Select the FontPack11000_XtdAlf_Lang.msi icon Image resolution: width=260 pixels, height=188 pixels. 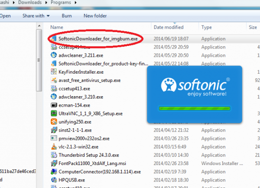(54, 163)
